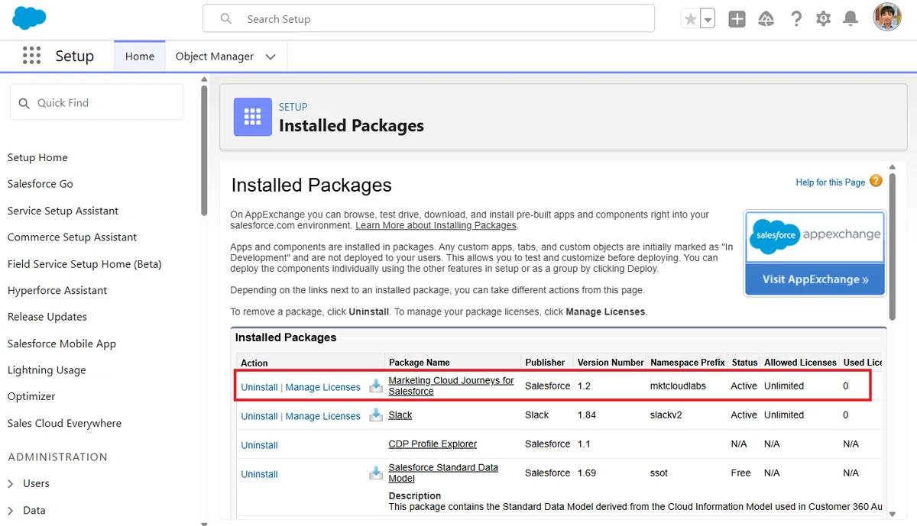Click the download icon next to Slack package
This screenshot has width=917, height=526.
click(376, 415)
